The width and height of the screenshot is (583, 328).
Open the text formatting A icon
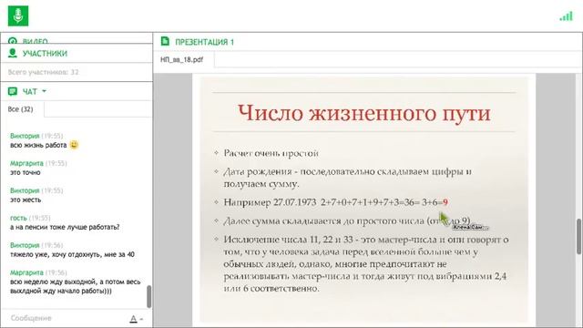pyautogui.click(x=134, y=319)
